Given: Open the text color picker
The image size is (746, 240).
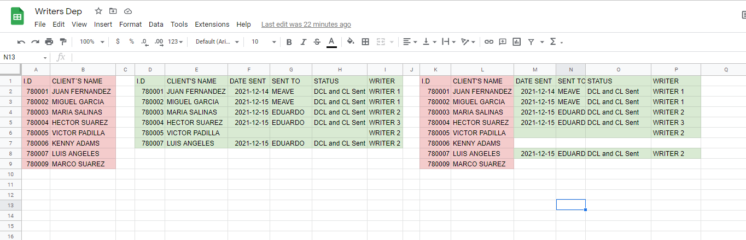Looking at the screenshot, I should pyautogui.click(x=331, y=42).
